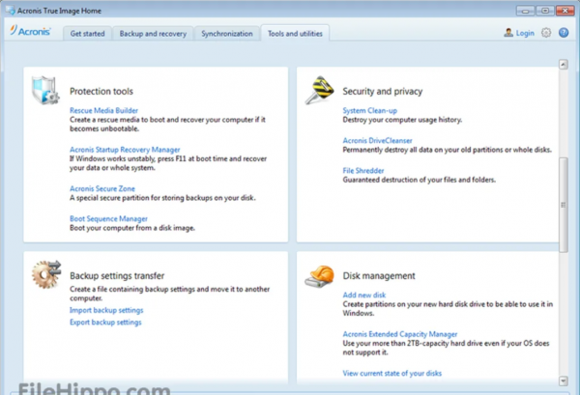The image size is (580, 395).
Task: Click Import backup settings
Action: click(106, 310)
